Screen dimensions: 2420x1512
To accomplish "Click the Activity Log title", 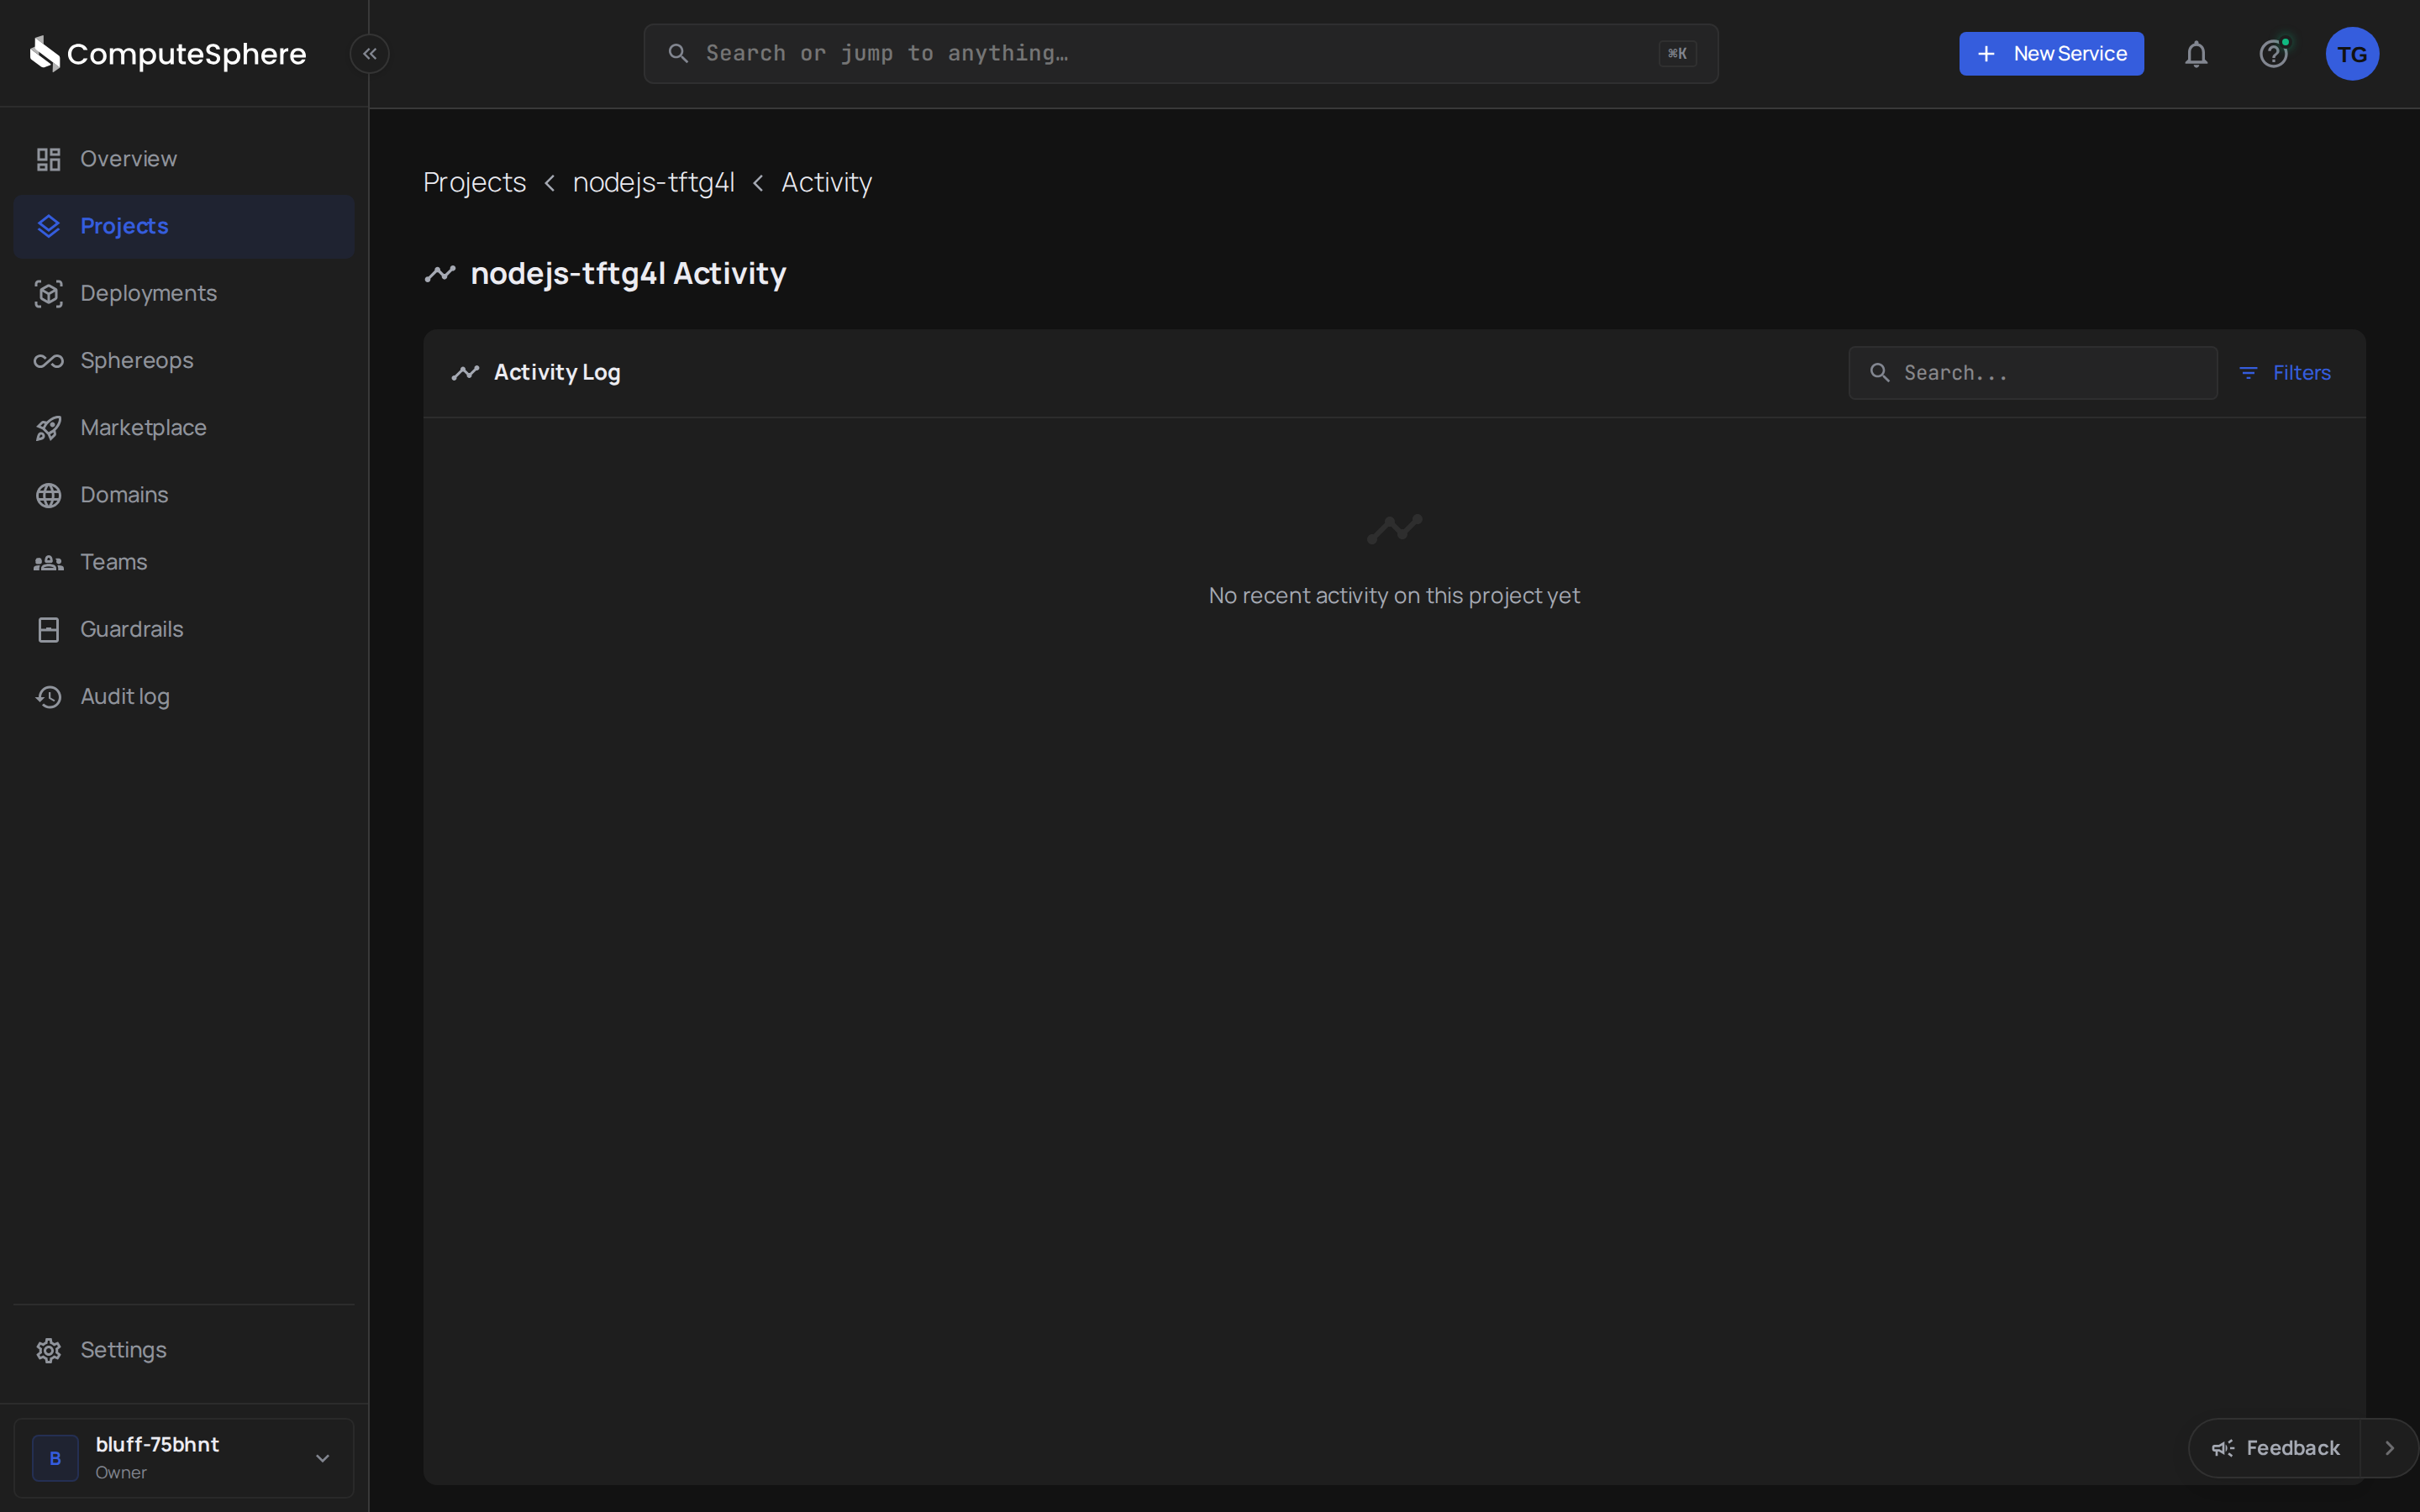I will tap(557, 373).
